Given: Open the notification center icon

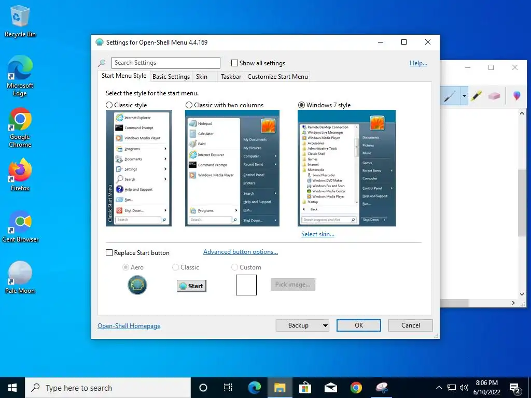Looking at the screenshot, I should click(x=515, y=388).
